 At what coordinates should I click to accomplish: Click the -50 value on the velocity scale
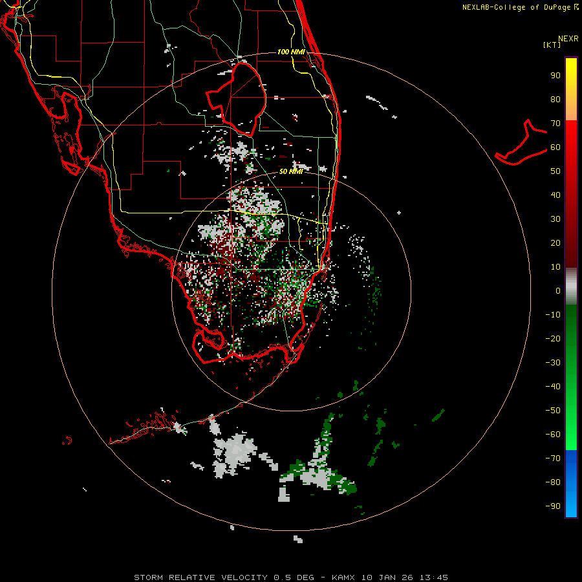click(x=553, y=411)
